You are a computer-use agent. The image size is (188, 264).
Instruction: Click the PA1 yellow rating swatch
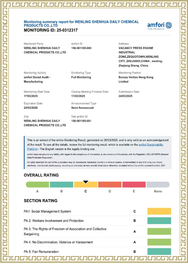tap(159, 211)
